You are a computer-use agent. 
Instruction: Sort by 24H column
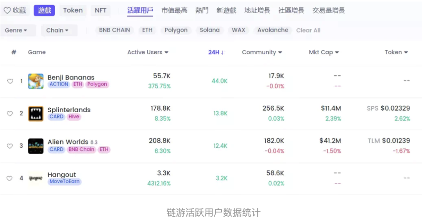pyautogui.click(x=216, y=52)
